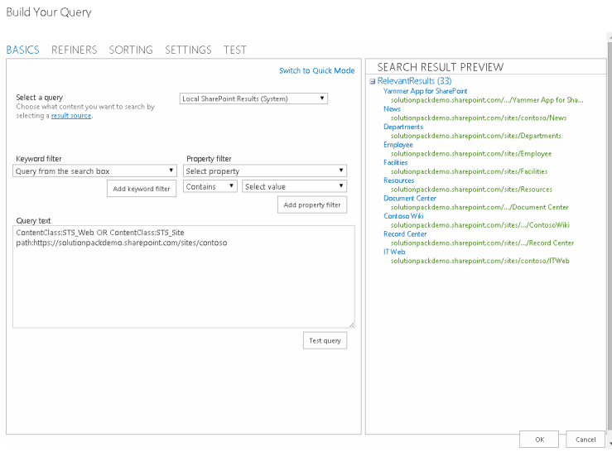612x452 pixels.
Task: Click the sites/contoso/ITWeb URL text
Action: click(x=480, y=261)
